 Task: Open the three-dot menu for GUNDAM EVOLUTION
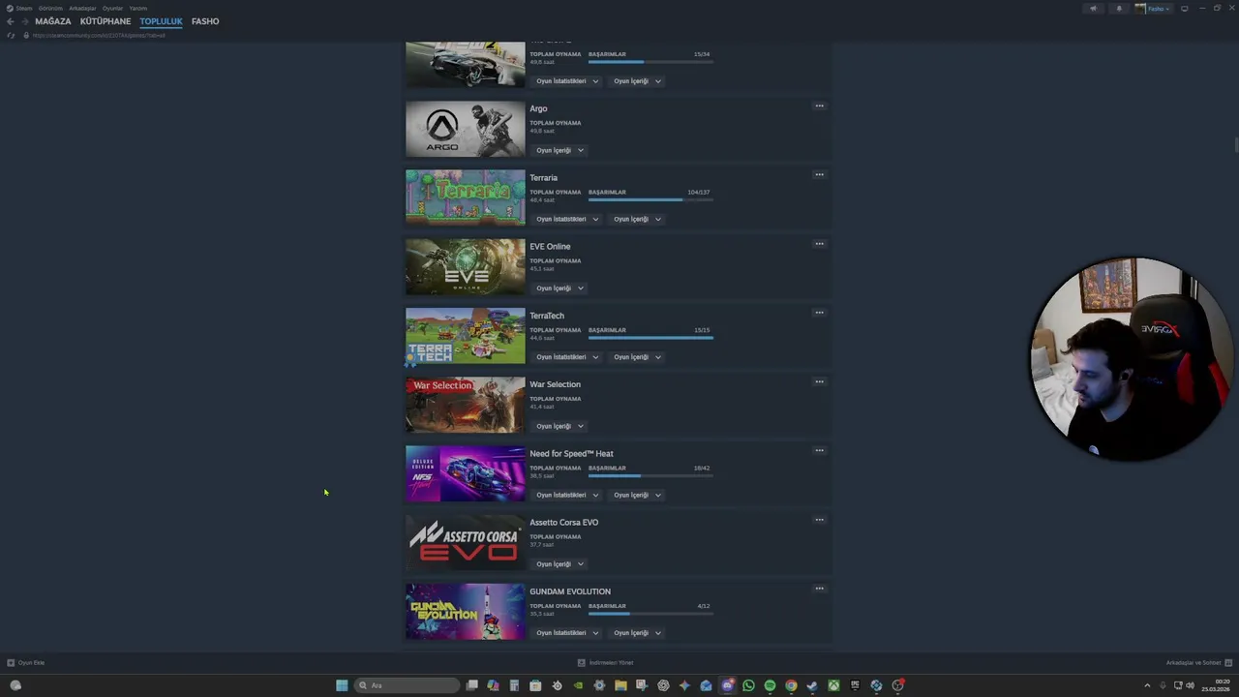tap(819, 589)
